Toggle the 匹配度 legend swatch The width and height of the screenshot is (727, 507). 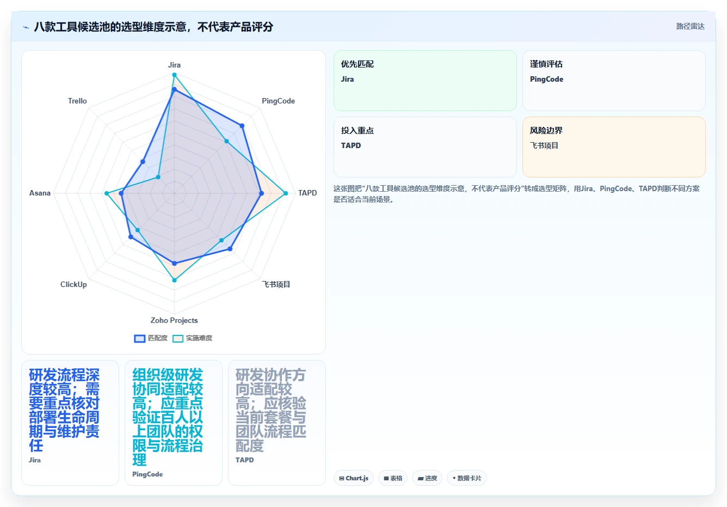(140, 338)
